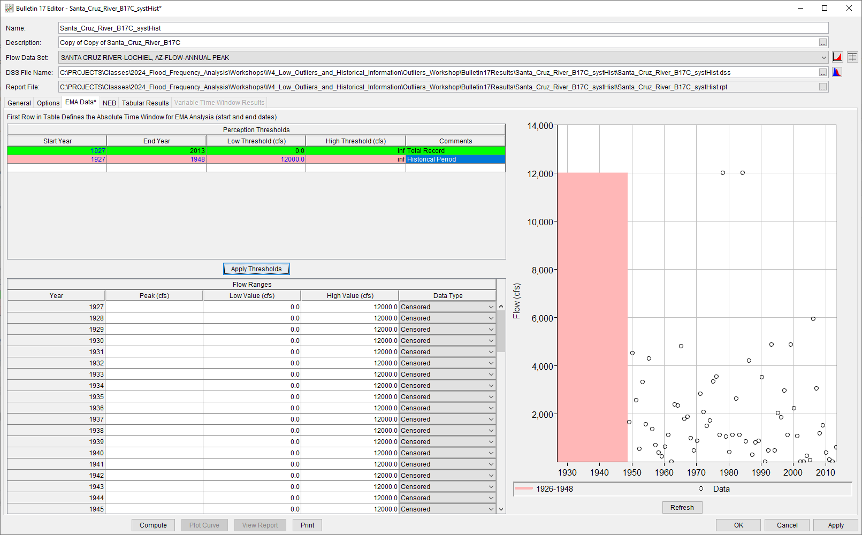
Task: Refresh the flow chart
Action: point(682,508)
